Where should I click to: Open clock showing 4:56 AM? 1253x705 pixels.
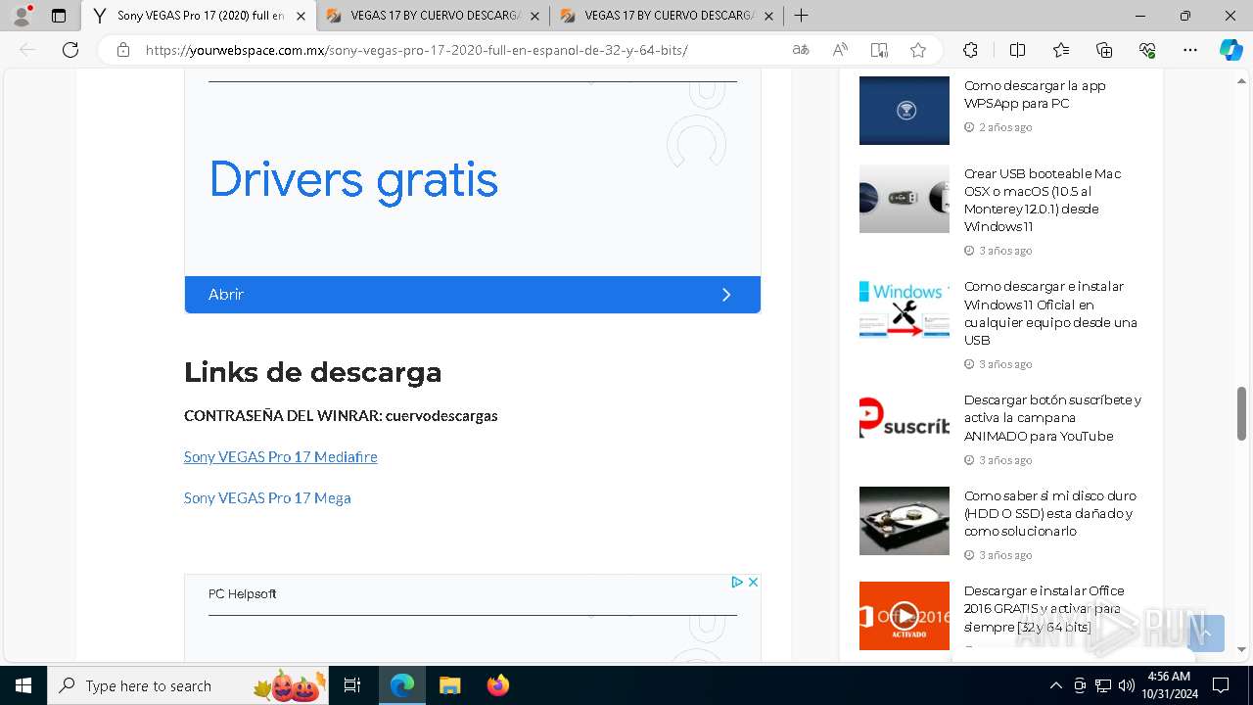(x=1170, y=685)
